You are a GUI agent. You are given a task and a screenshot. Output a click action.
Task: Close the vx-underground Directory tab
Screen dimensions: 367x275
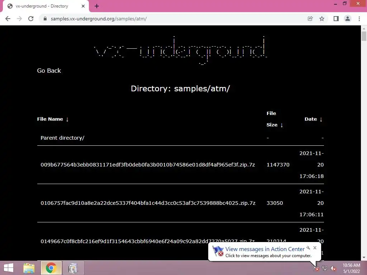pos(83,6)
